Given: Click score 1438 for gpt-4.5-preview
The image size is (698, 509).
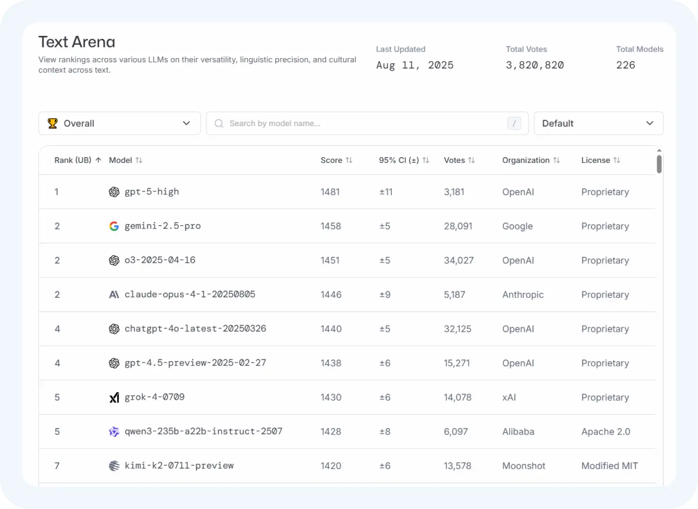Looking at the screenshot, I should tap(331, 363).
